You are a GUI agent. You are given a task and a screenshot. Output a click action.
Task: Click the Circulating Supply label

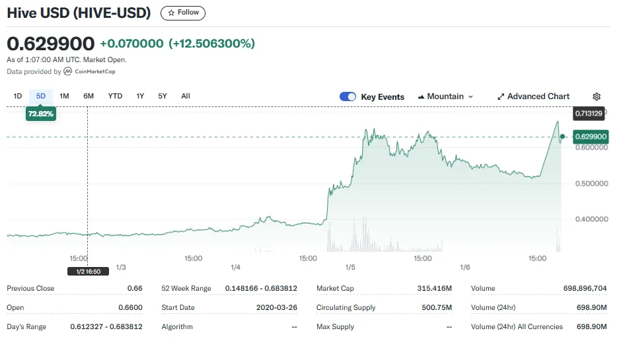(x=346, y=307)
